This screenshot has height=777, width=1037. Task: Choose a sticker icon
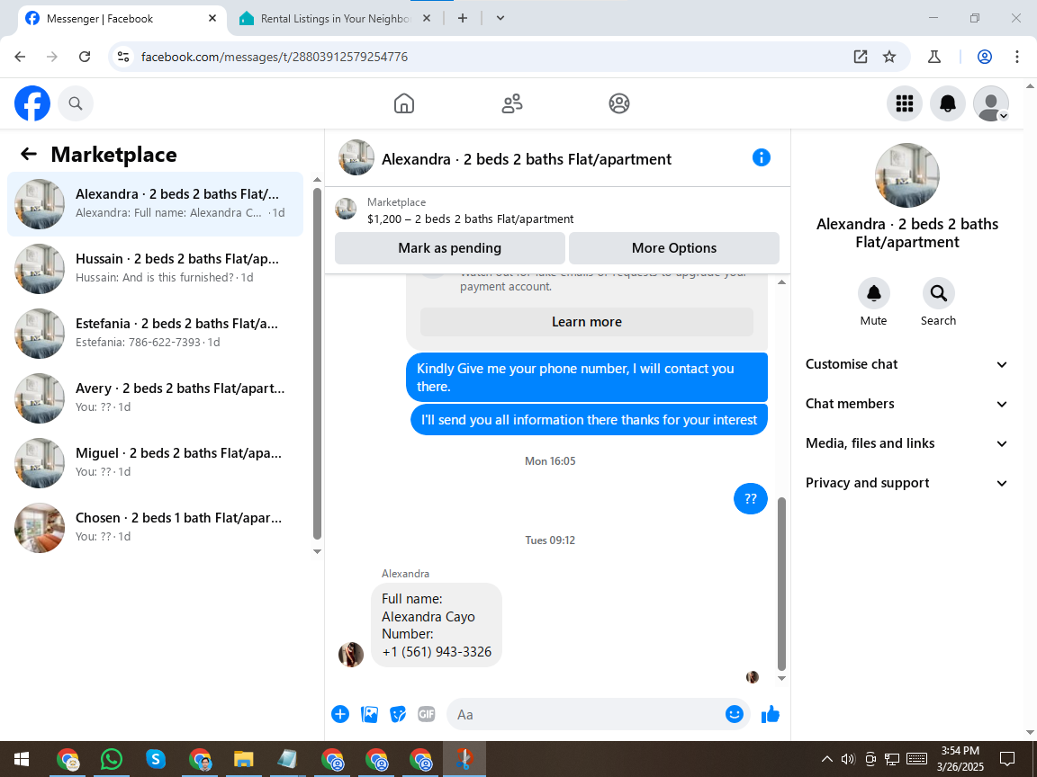tap(398, 714)
